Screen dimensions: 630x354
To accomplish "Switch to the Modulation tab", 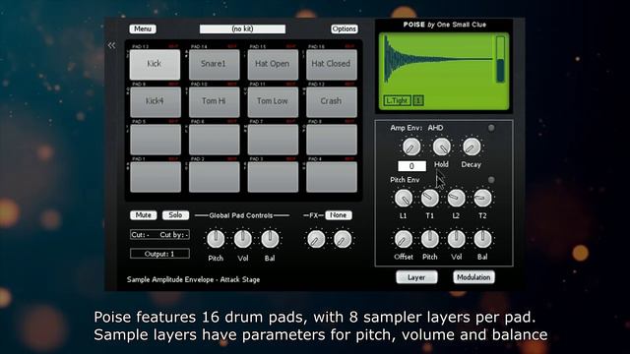I will click(x=473, y=277).
